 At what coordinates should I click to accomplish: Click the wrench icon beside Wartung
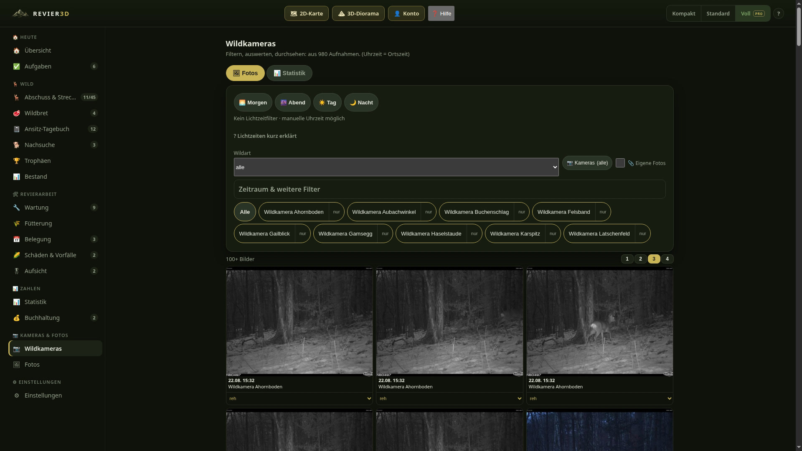tap(16, 208)
